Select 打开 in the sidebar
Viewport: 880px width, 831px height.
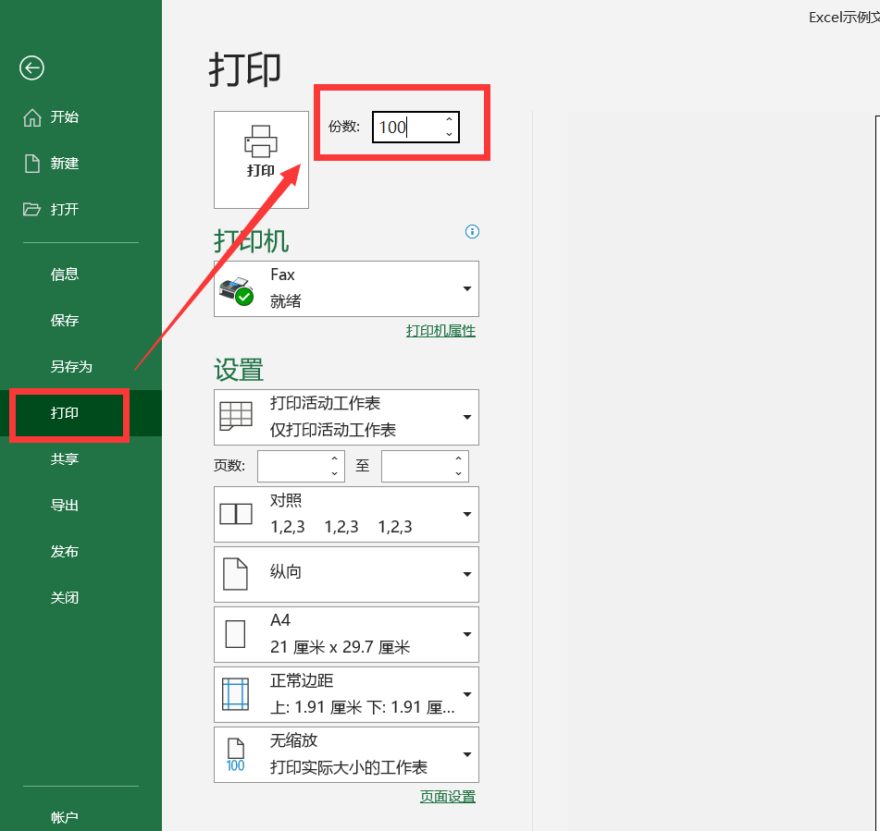[x=65, y=209]
